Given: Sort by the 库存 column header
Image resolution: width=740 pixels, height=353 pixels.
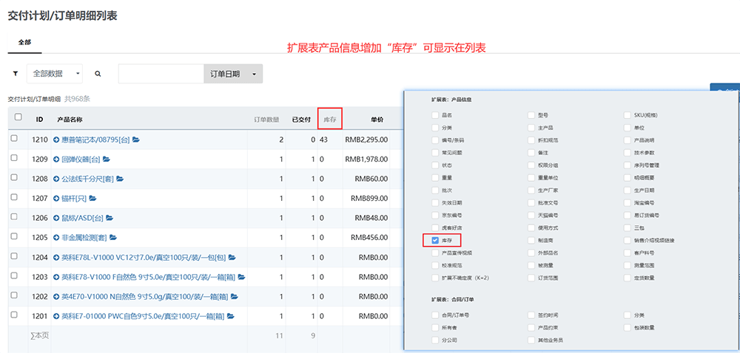Looking at the screenshot, I should 329,120.
